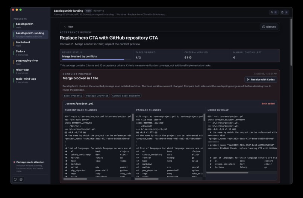Click the Merge Overlap horizontal scrollbar
303x198 pixels.
227,172
